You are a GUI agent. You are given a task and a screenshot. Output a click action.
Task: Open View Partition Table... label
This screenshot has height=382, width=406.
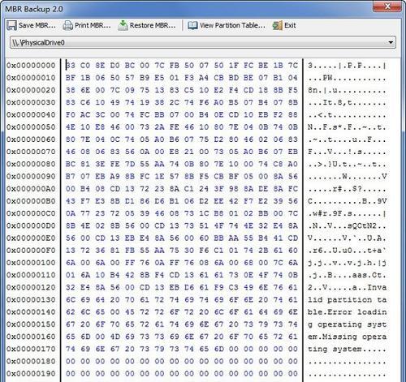232,25
